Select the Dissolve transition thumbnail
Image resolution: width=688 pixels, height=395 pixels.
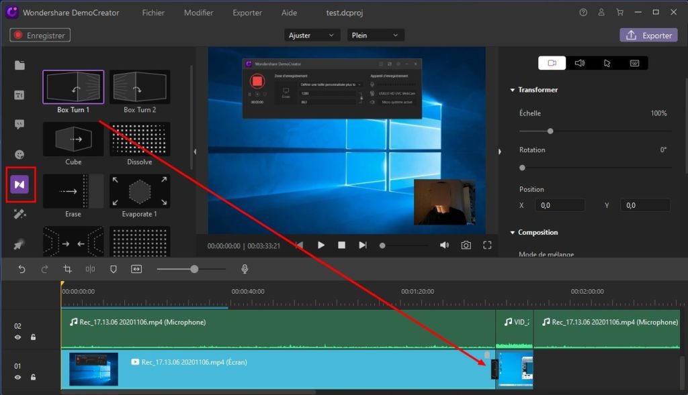pyautogui.click(x=140, y=139)
